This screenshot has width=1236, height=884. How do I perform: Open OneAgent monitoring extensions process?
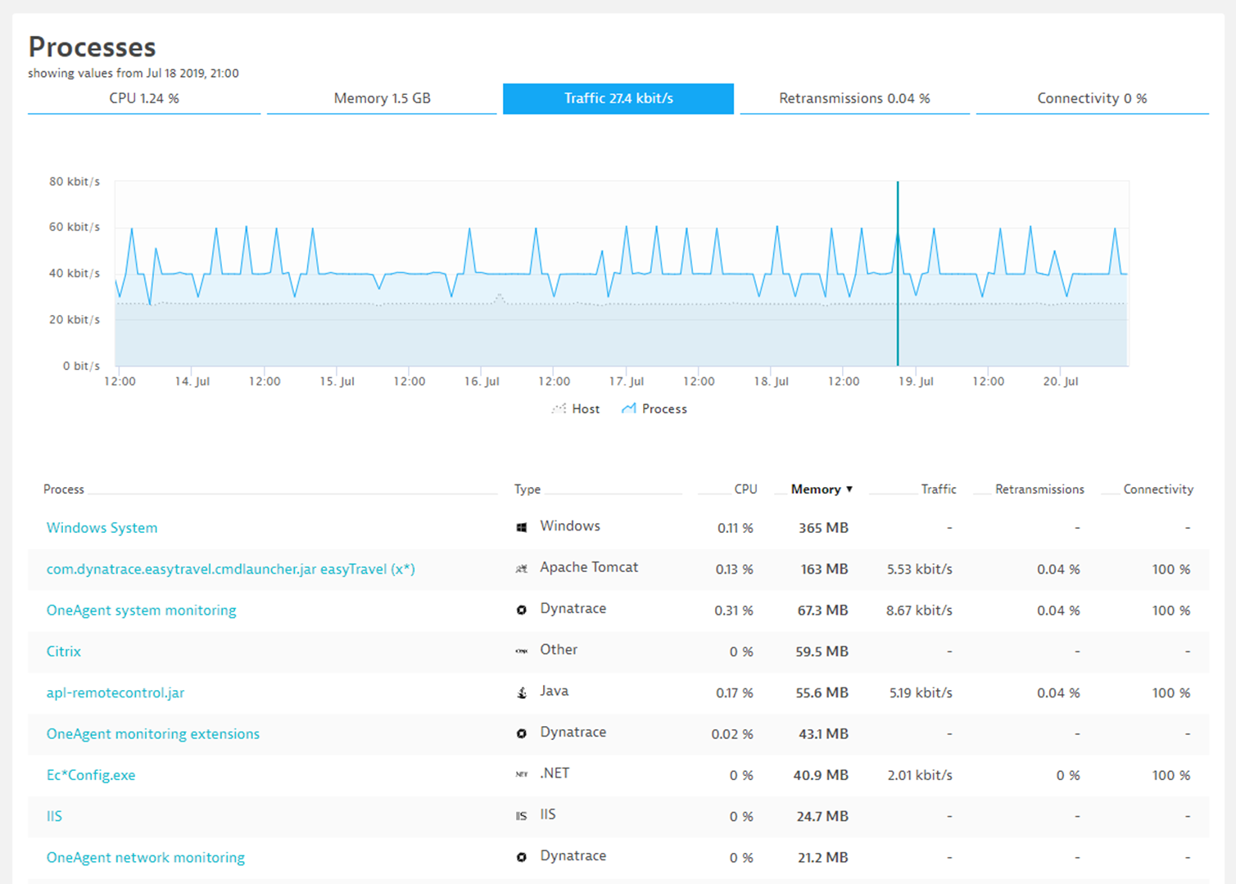click(152, 734)
